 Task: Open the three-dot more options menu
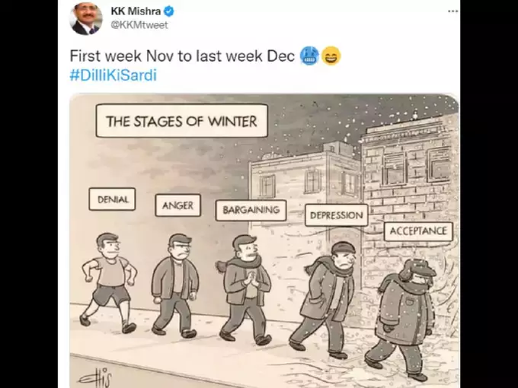pos(453,11)
